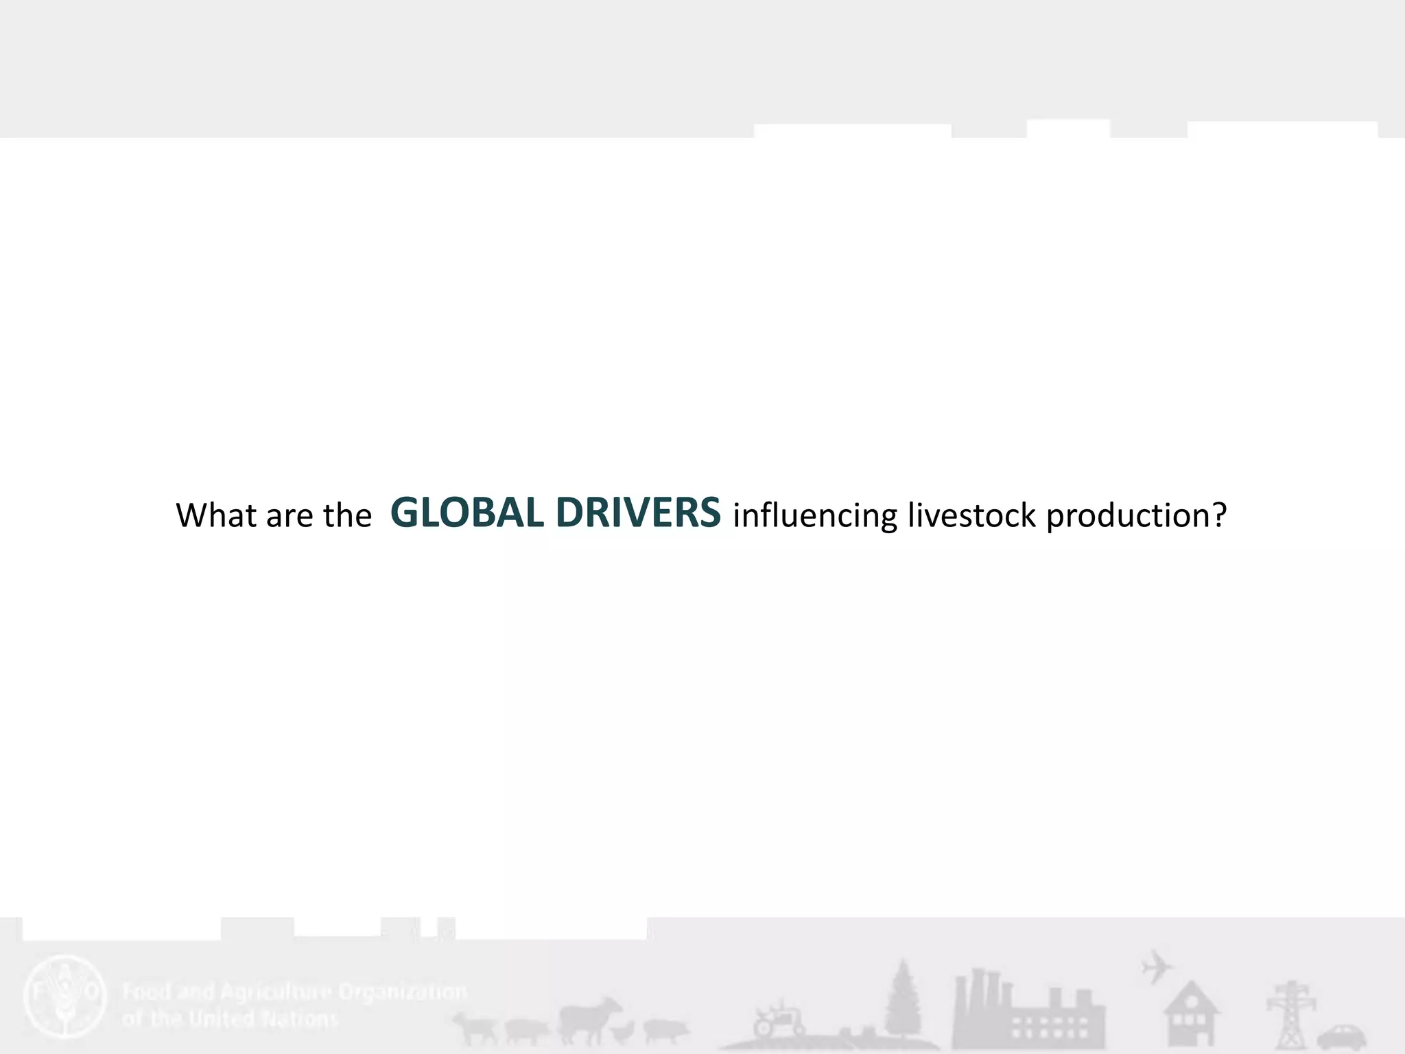
Task: Click the bold GLOBAL DRIVERS heading text
Action: [x=555, y=513]
